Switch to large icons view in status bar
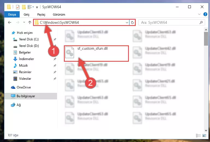The height and width of the screenshot is (142, 210). [204, 135]
